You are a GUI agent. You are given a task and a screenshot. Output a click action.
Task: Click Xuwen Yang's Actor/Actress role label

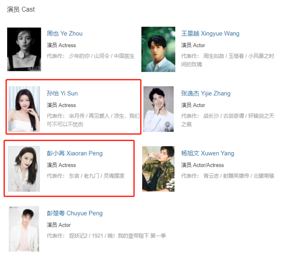208,165
